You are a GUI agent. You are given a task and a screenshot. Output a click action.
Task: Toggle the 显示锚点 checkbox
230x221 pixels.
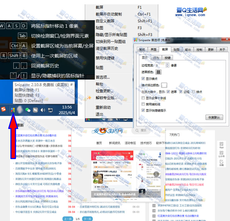143,79
